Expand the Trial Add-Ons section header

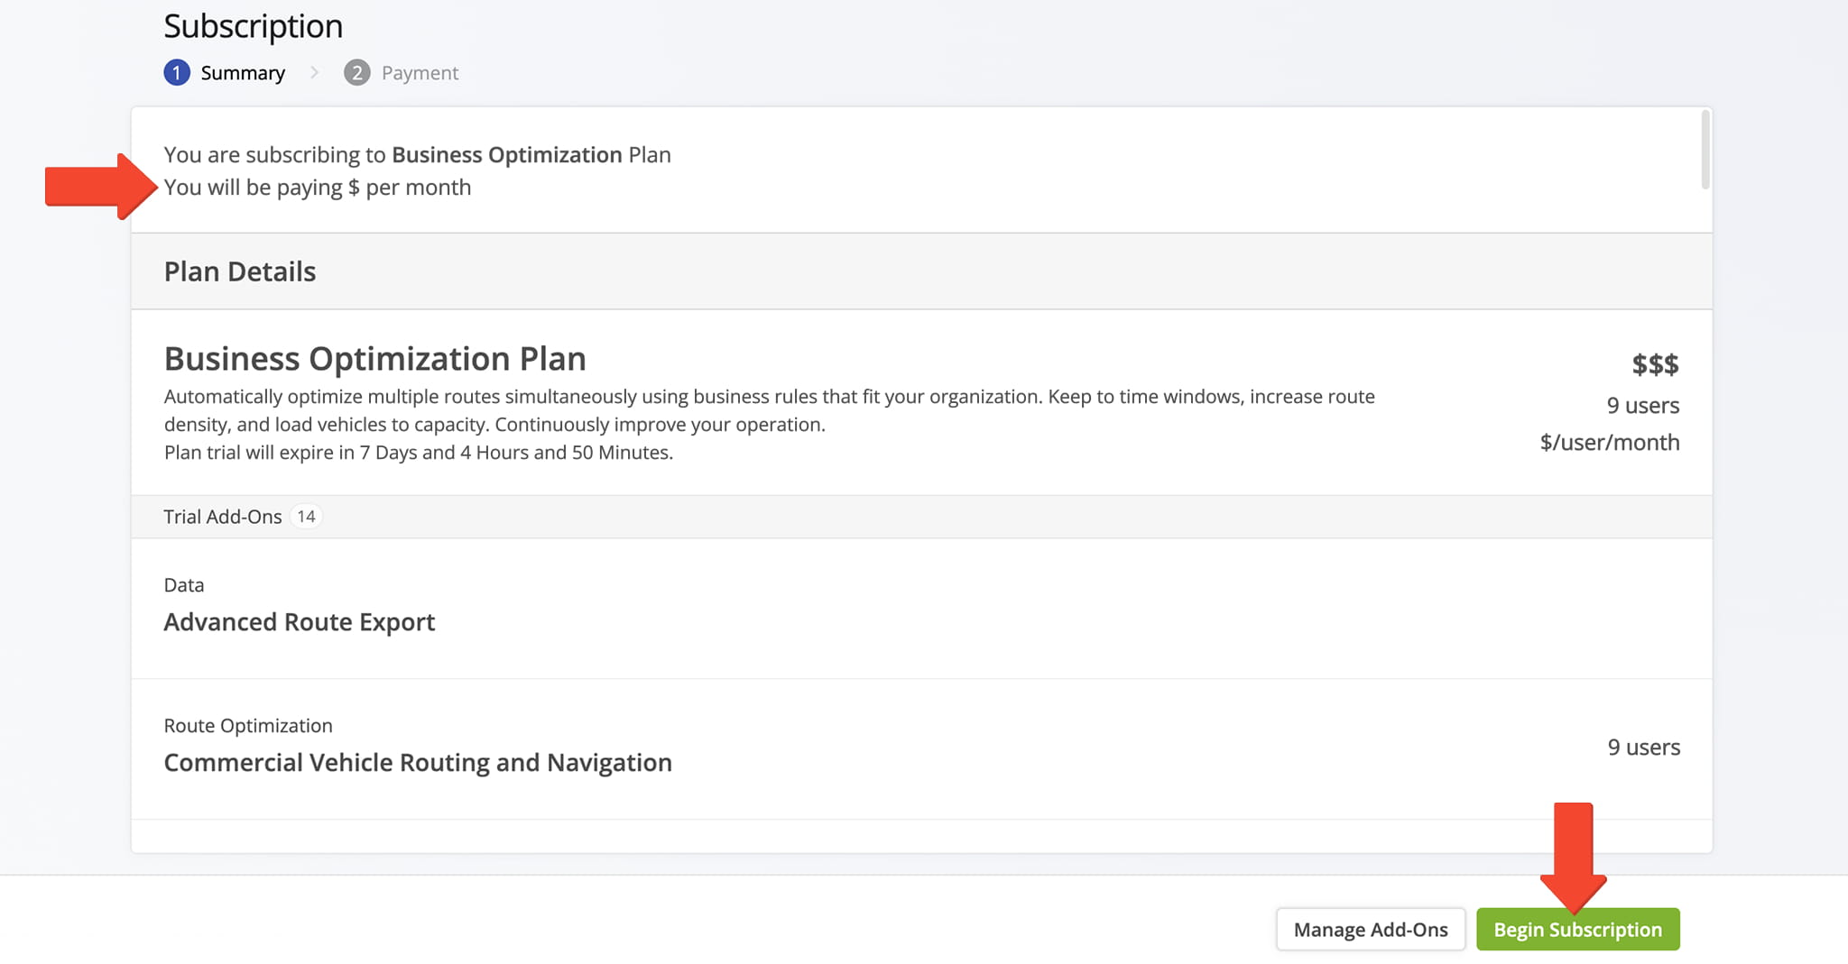(x=223, y=517)
